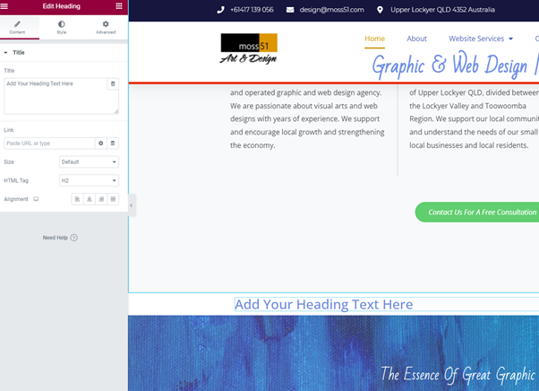Collapse the Title section
The height and width of the screenshot is (391, 539).
[14, 52]
